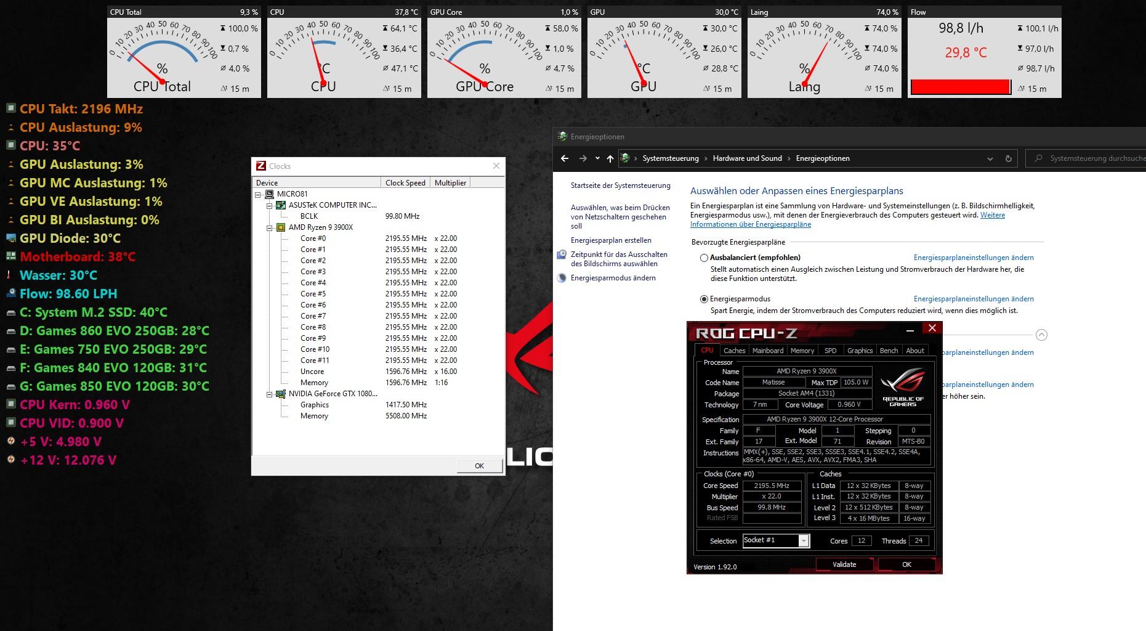Click the Hardware und Sound breadcrumb
The width and height of the screenshot is (1146, 631).
[x=747, y=158]
